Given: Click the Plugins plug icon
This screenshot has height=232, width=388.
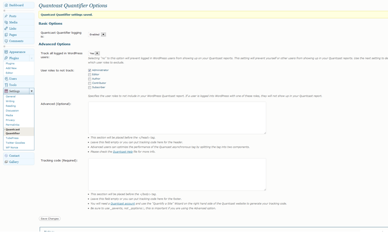Looking at the screenshot, I should click(6, 58).
